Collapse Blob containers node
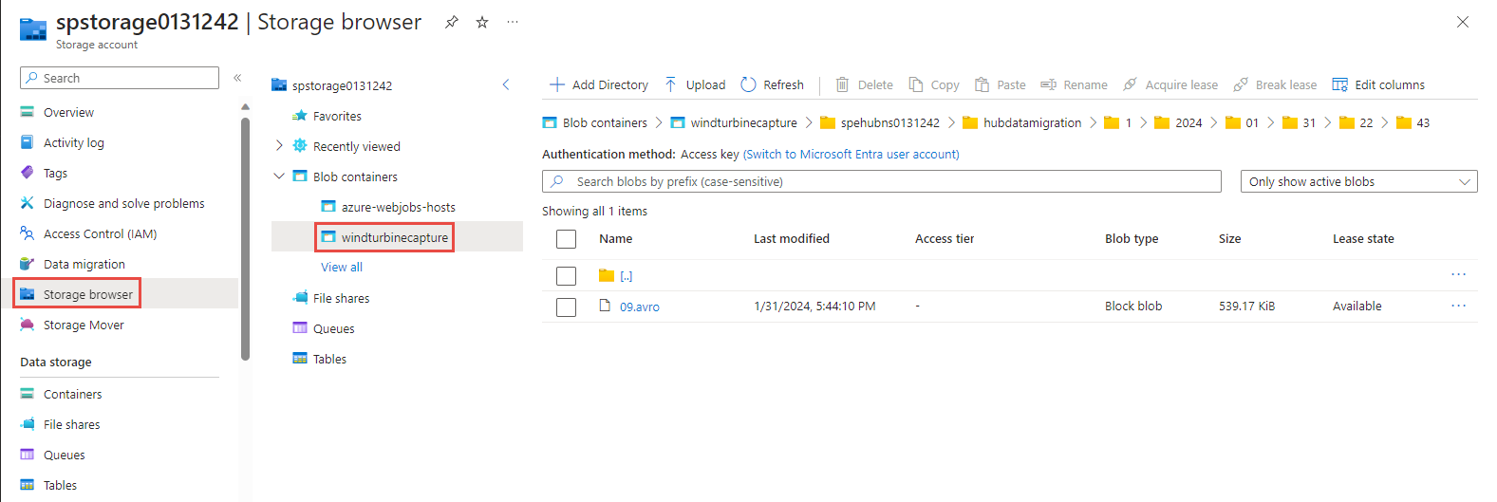The width and height of the screenshot is (1497, 502). 279,176
